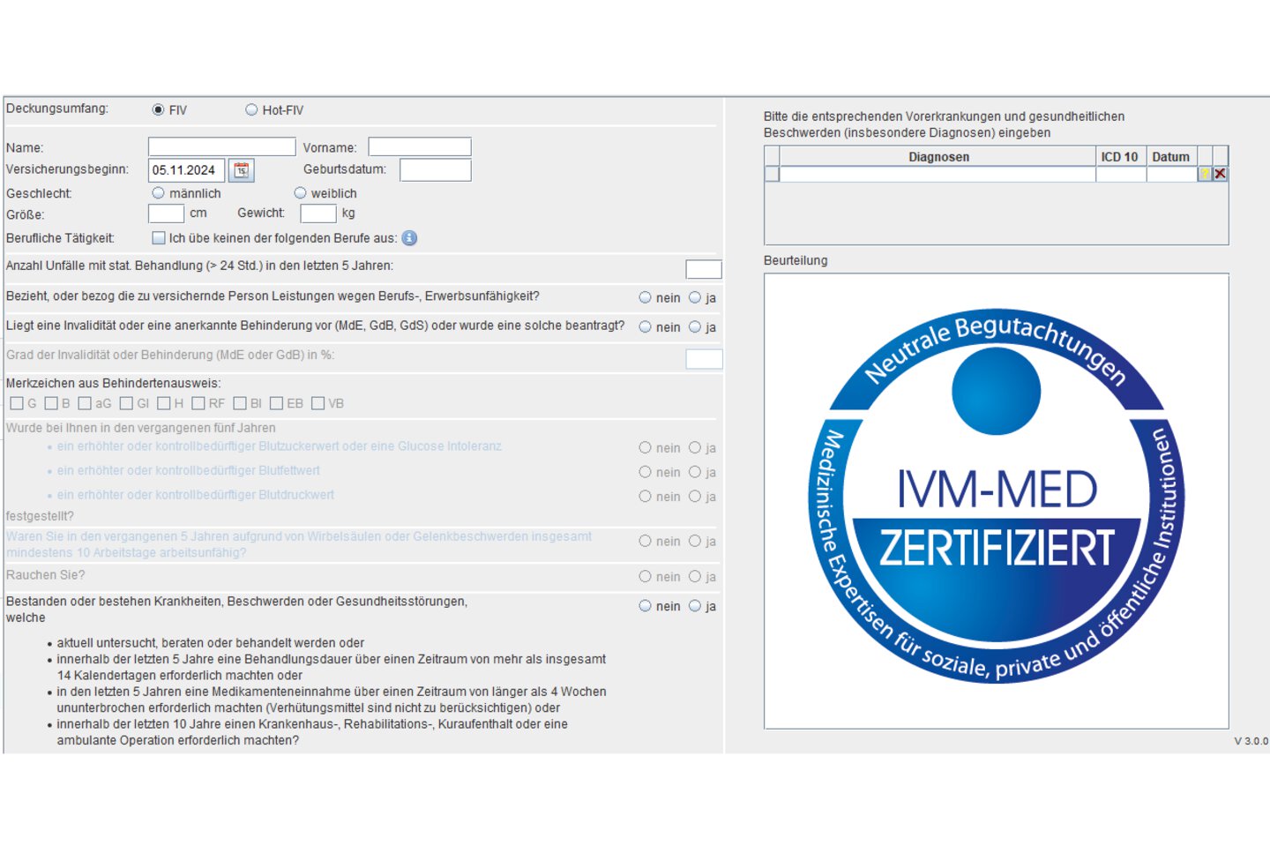
Task: Select nein for Wirbelsäulen arbeitsunfähig question
Action: click(x=646, y=542)
